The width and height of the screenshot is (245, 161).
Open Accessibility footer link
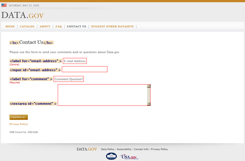pos(124,149)
